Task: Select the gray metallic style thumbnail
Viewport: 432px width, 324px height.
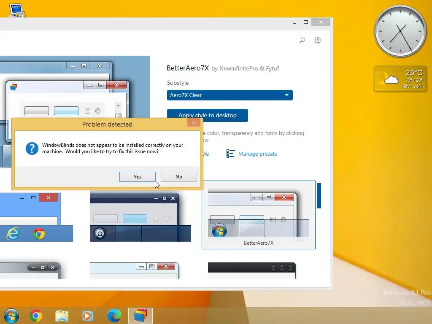Action: (30, 270)
